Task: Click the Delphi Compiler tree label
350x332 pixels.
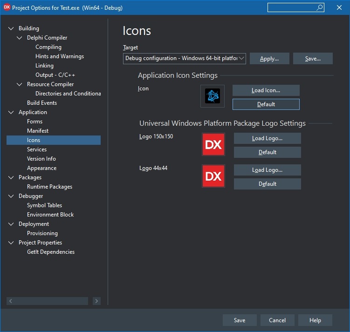Action: click(47, 38)
